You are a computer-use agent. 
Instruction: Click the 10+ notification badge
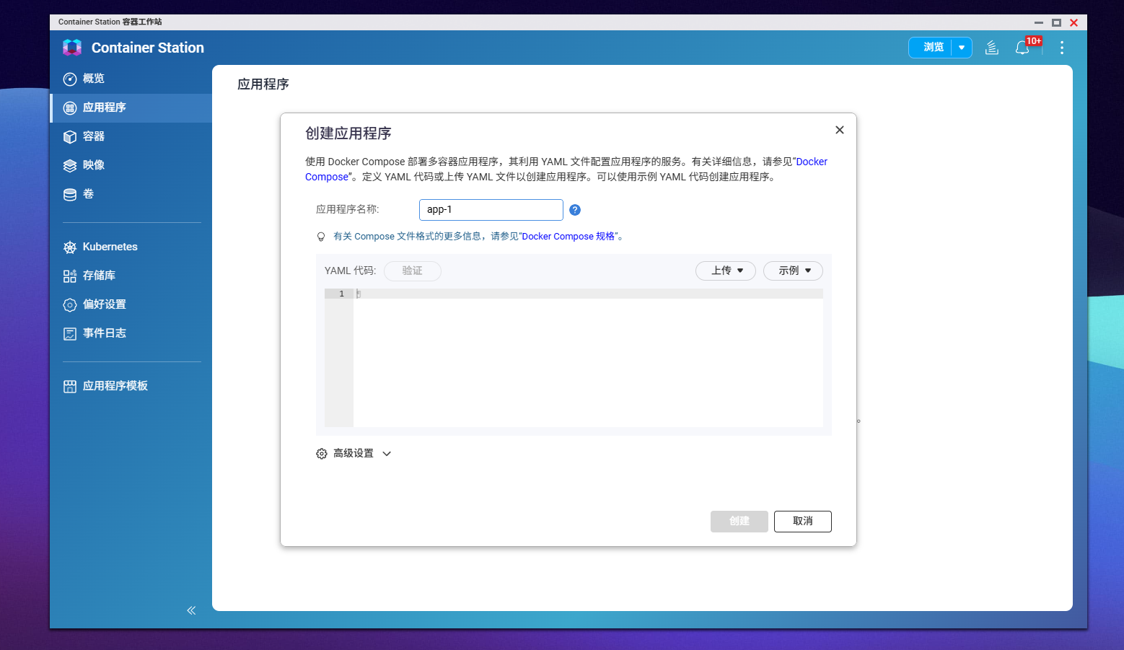[1034, 41]
